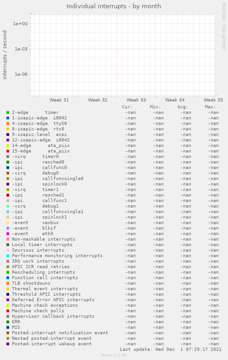228x360 pixels.
Task: Click the Week 33 axis label
Action: [x=136, y=100]
